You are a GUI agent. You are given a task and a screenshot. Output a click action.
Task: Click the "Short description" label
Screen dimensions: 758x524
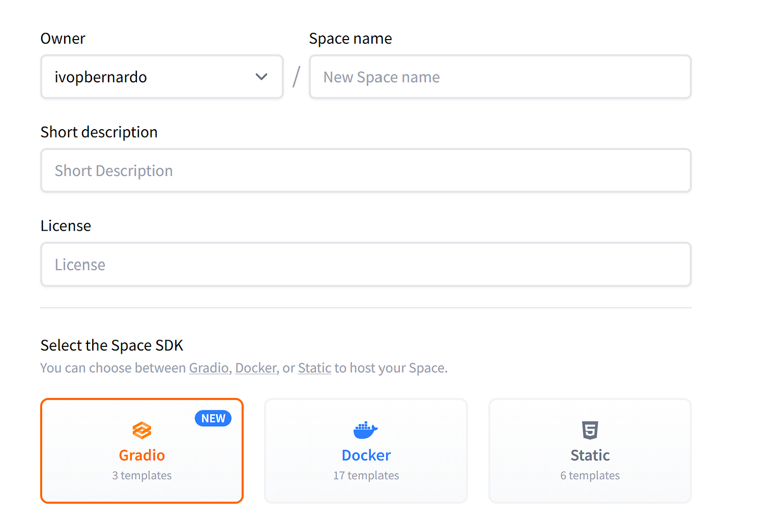click(99, 132)
